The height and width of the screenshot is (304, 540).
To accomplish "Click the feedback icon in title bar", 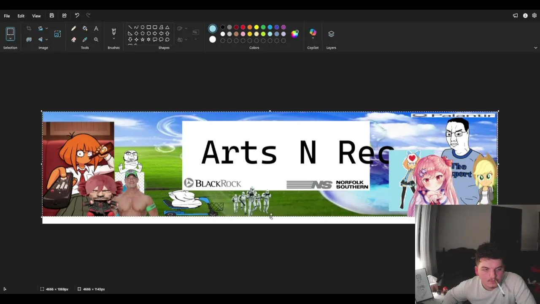I will [x=515, y=16].
